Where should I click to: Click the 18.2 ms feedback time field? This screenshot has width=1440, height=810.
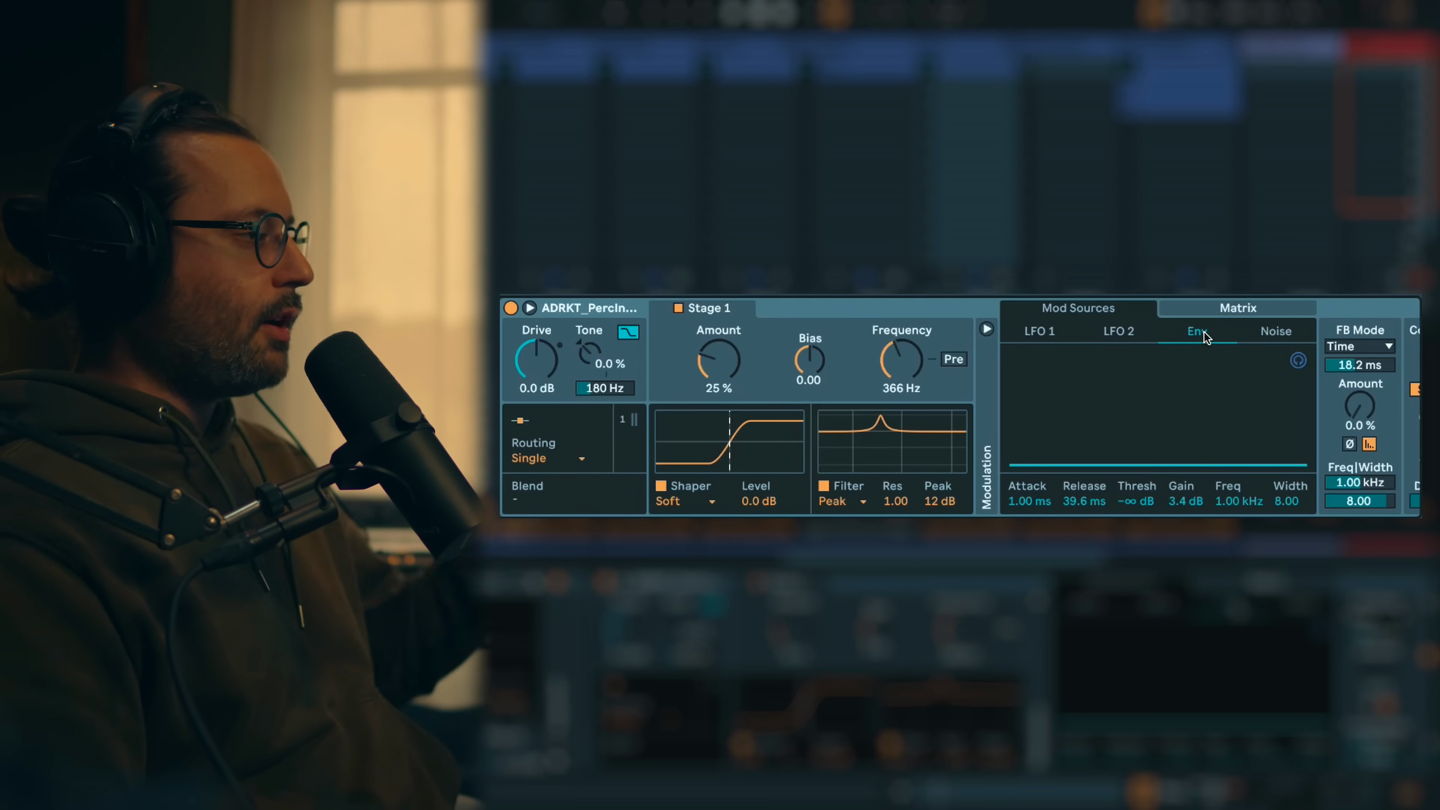pyautogui.click(x=1359, y=365)
